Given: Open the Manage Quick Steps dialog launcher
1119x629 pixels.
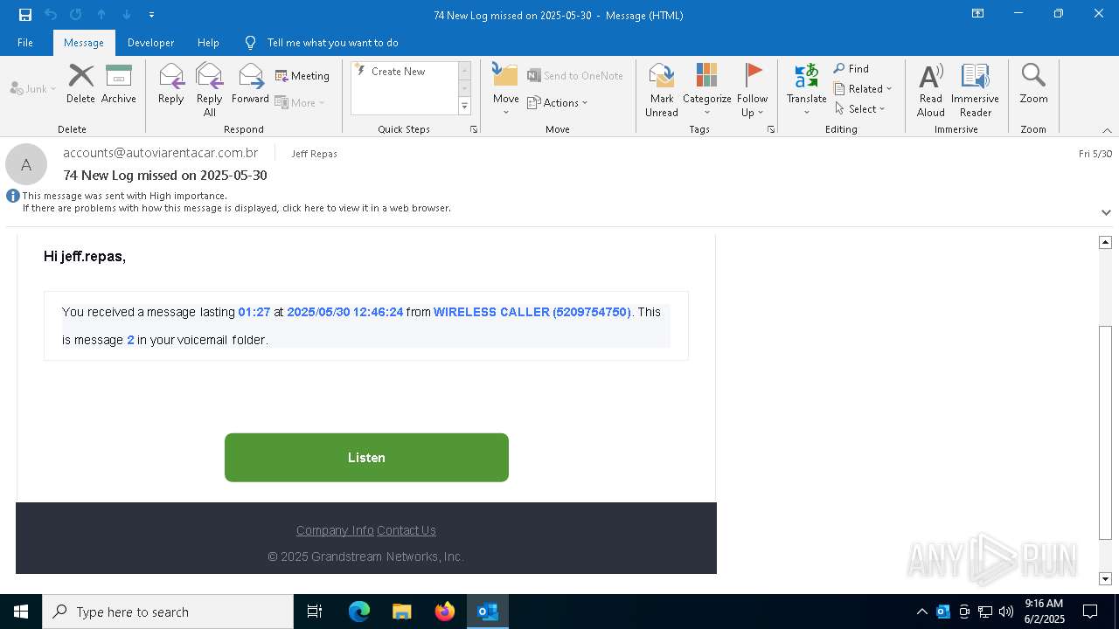Looking at the screenshot, I should pyautogui.click(x=474, y=129).
